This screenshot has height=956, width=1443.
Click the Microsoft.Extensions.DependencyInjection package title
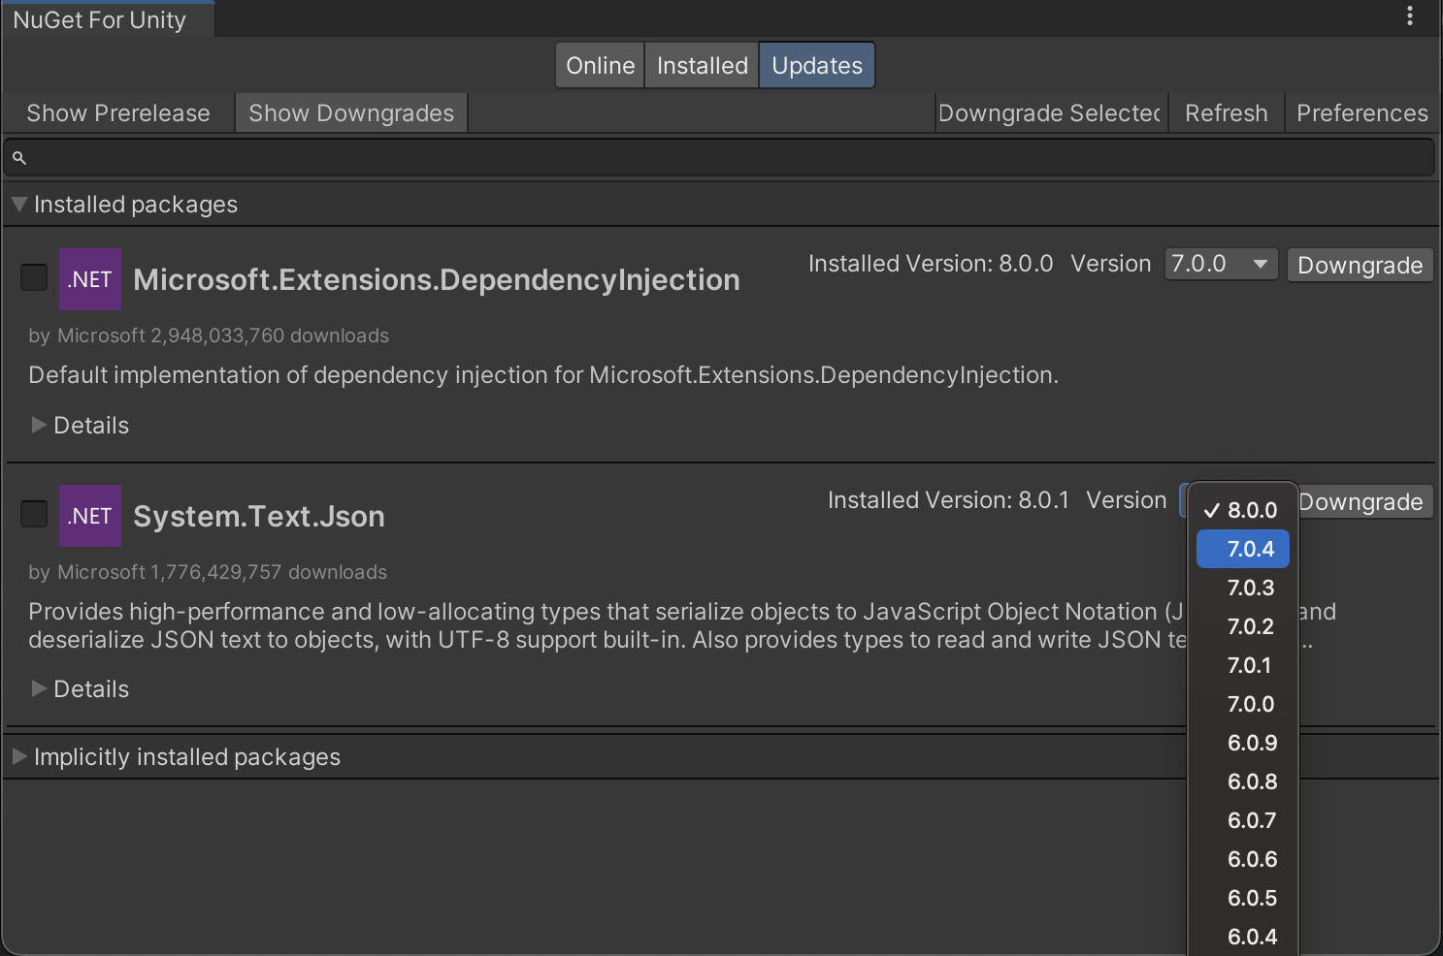(437, 279)
